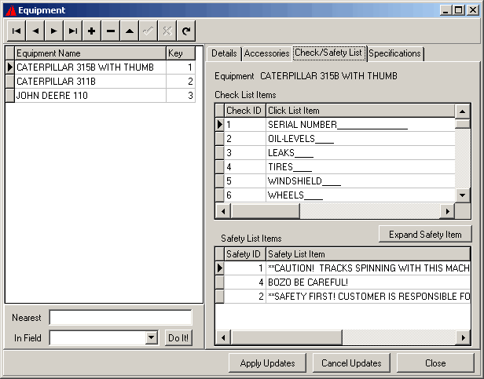Click the check list scroll up arrow
Viewport: 484px width, 379px height.
pyautogui.click(x=462, y=111)
